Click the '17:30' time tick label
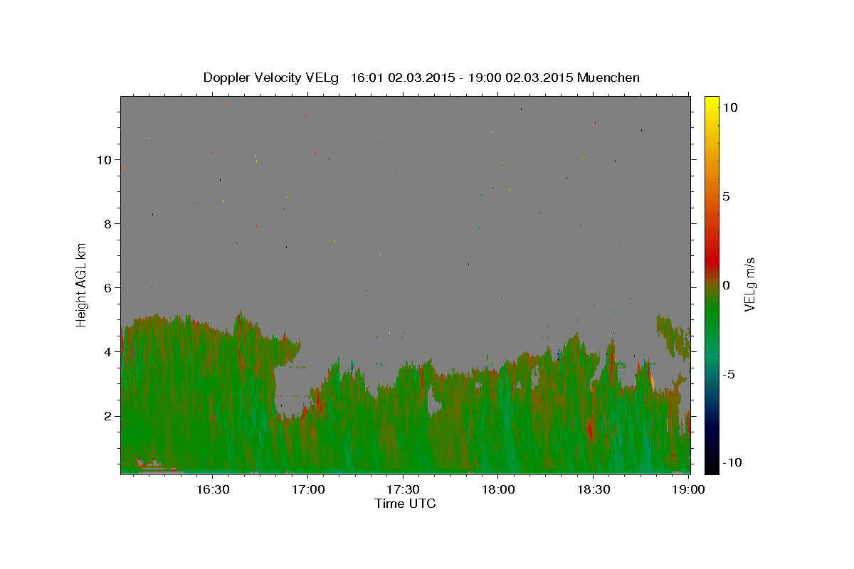This screenshot has width=854, height=569. (x=403, y=490)
